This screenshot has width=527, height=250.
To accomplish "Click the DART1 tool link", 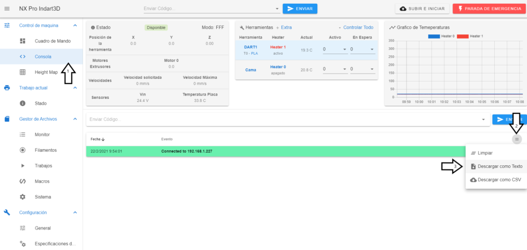I will (x=251, y=47).
